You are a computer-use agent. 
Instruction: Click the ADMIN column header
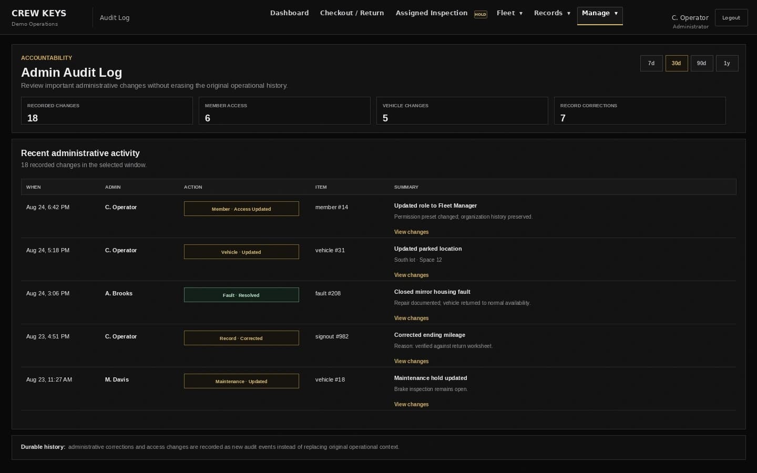113,187
